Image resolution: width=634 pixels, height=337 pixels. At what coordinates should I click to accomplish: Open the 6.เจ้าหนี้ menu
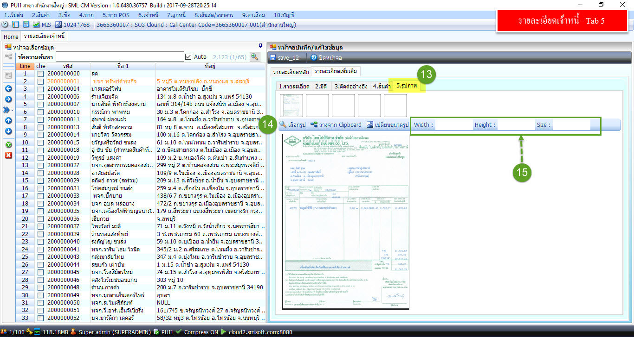tap(149, 15)
